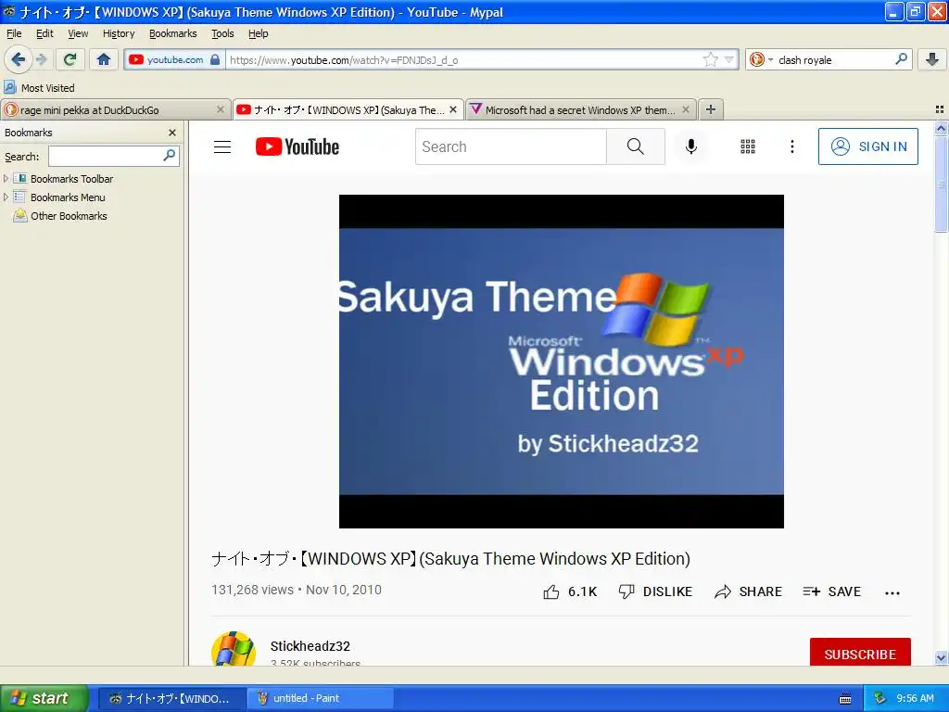Open a new tab with the plus button
This screenshot has width=949, height=712.
coord(711,109)
